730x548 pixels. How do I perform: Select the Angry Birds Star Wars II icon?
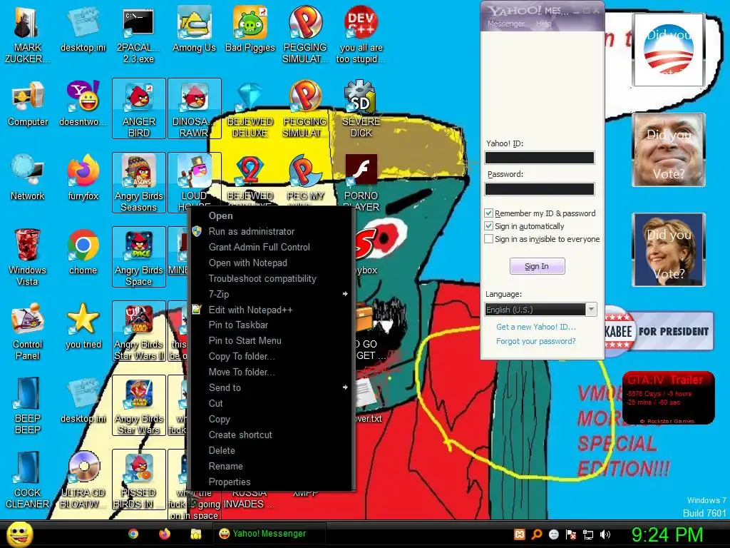click(x=139, y=331)
